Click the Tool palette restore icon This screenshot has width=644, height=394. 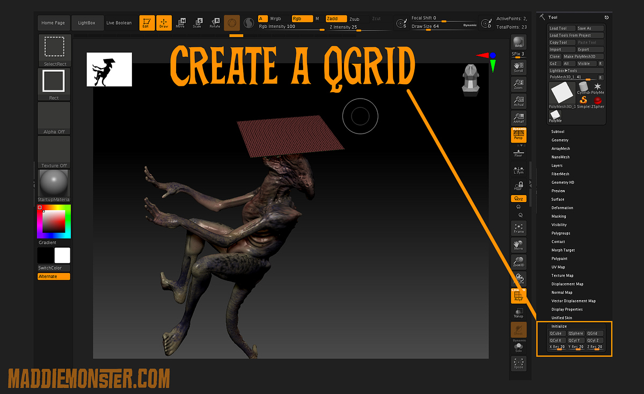606,17
